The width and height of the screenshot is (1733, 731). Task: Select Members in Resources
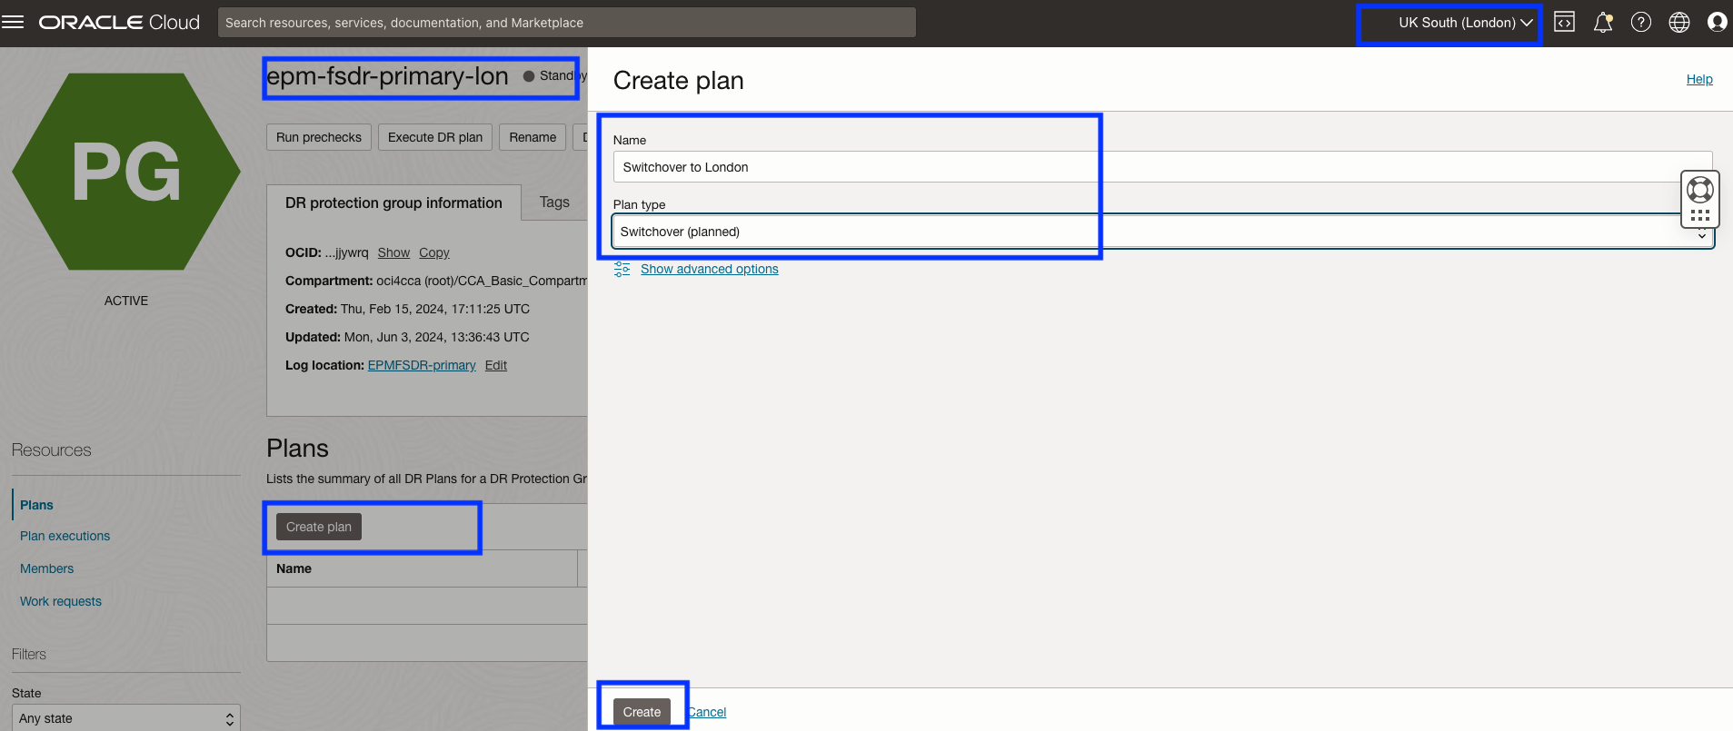pyautogui.click(x=47, y=568)
